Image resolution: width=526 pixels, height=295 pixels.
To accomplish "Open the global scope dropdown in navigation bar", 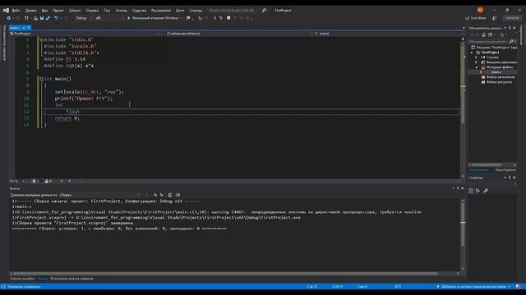I will pyautogui.click(x=238, y=34).
